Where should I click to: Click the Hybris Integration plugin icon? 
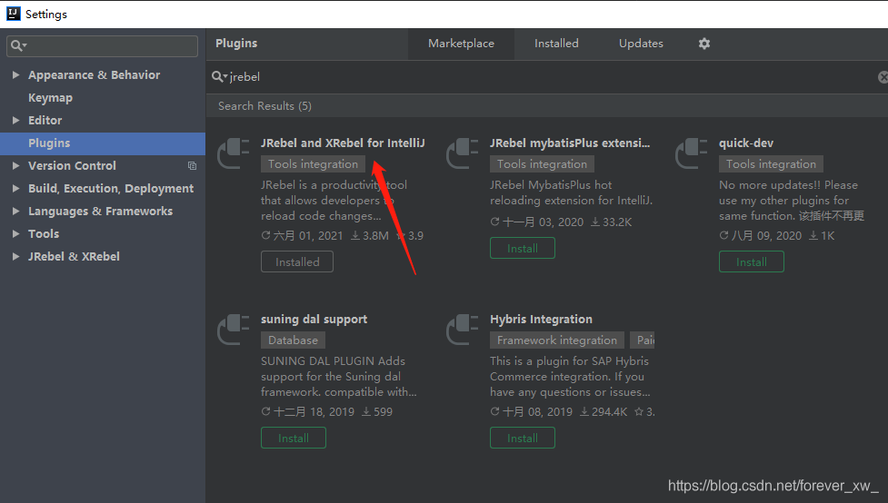[463, 330]
